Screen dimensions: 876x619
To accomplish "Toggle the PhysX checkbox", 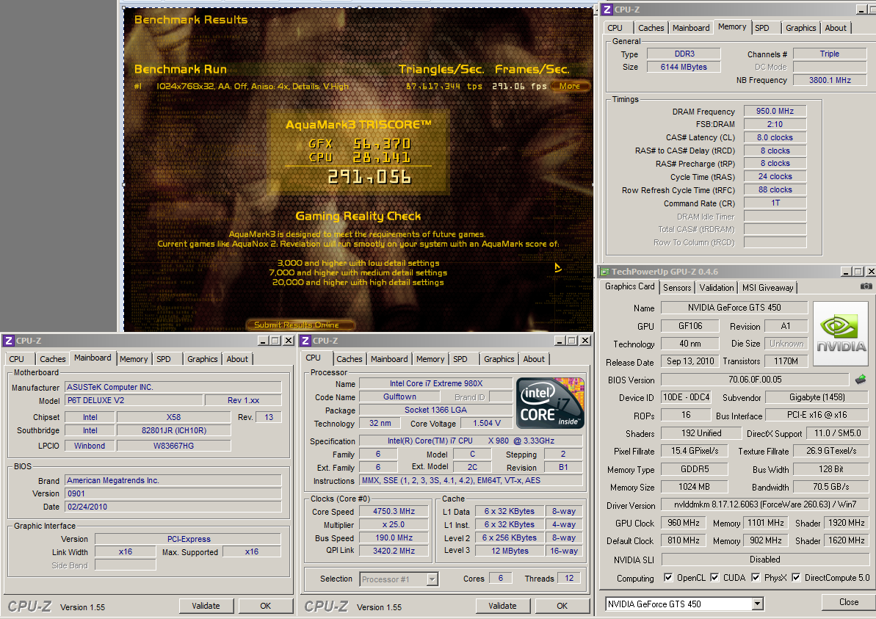I will pos(756,578).
